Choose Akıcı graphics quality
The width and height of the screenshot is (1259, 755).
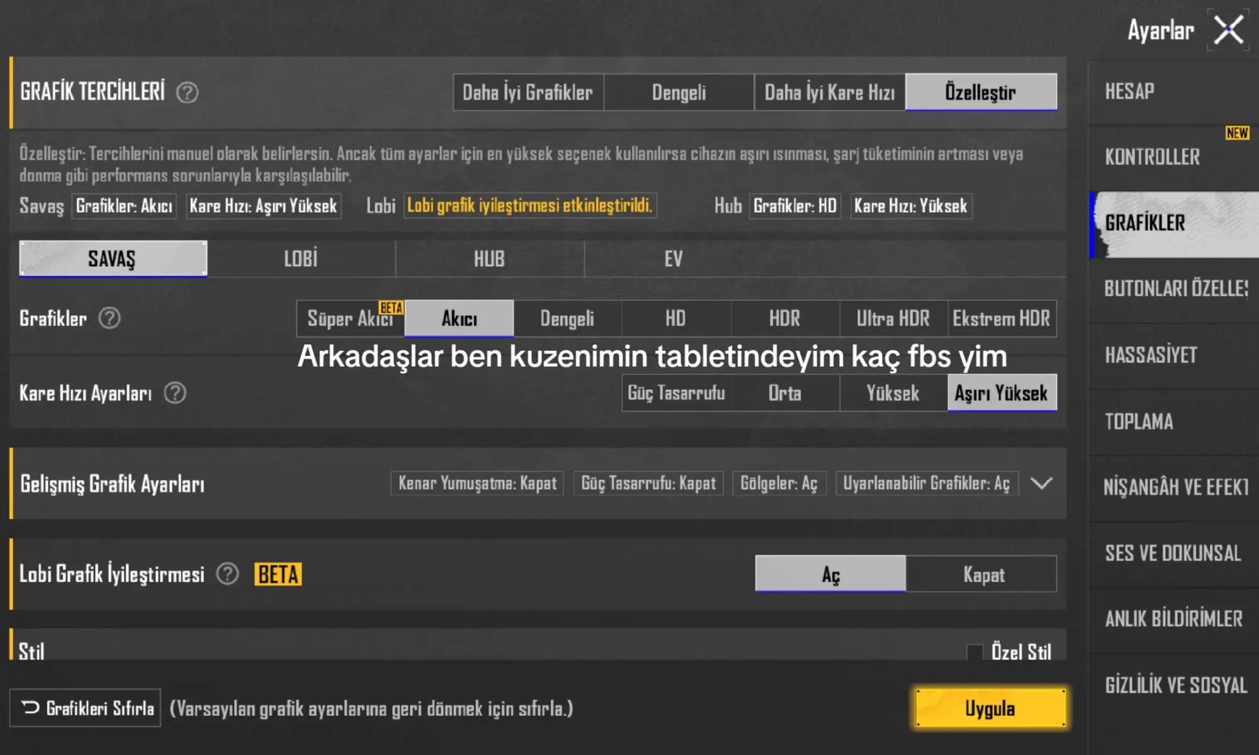pos(459,318)
